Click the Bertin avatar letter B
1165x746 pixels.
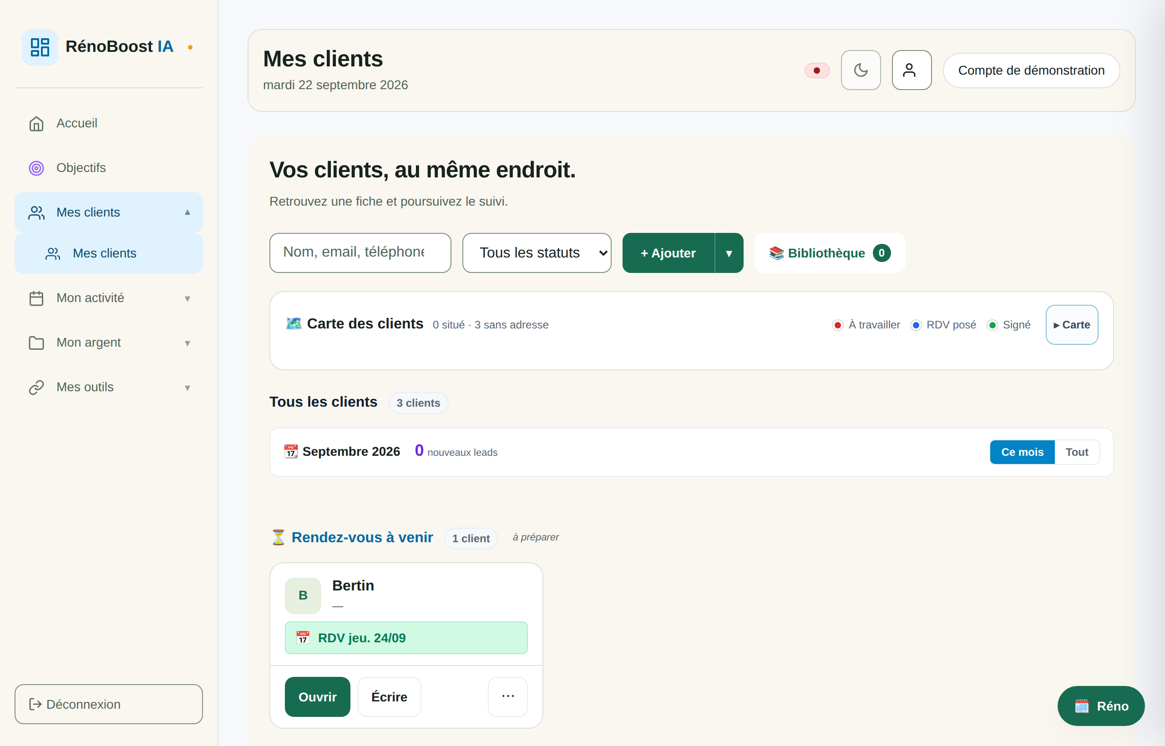pyautogui.click(x=303, y=595)
